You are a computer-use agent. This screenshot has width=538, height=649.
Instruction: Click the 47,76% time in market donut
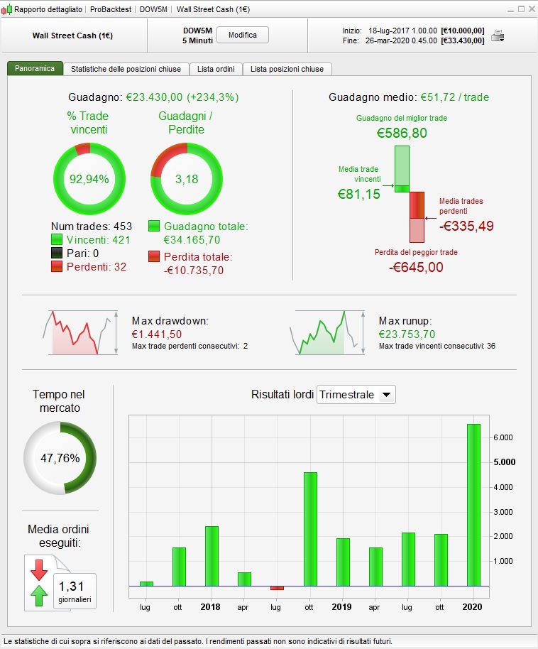pyautogui.click(x=60, y=458)
